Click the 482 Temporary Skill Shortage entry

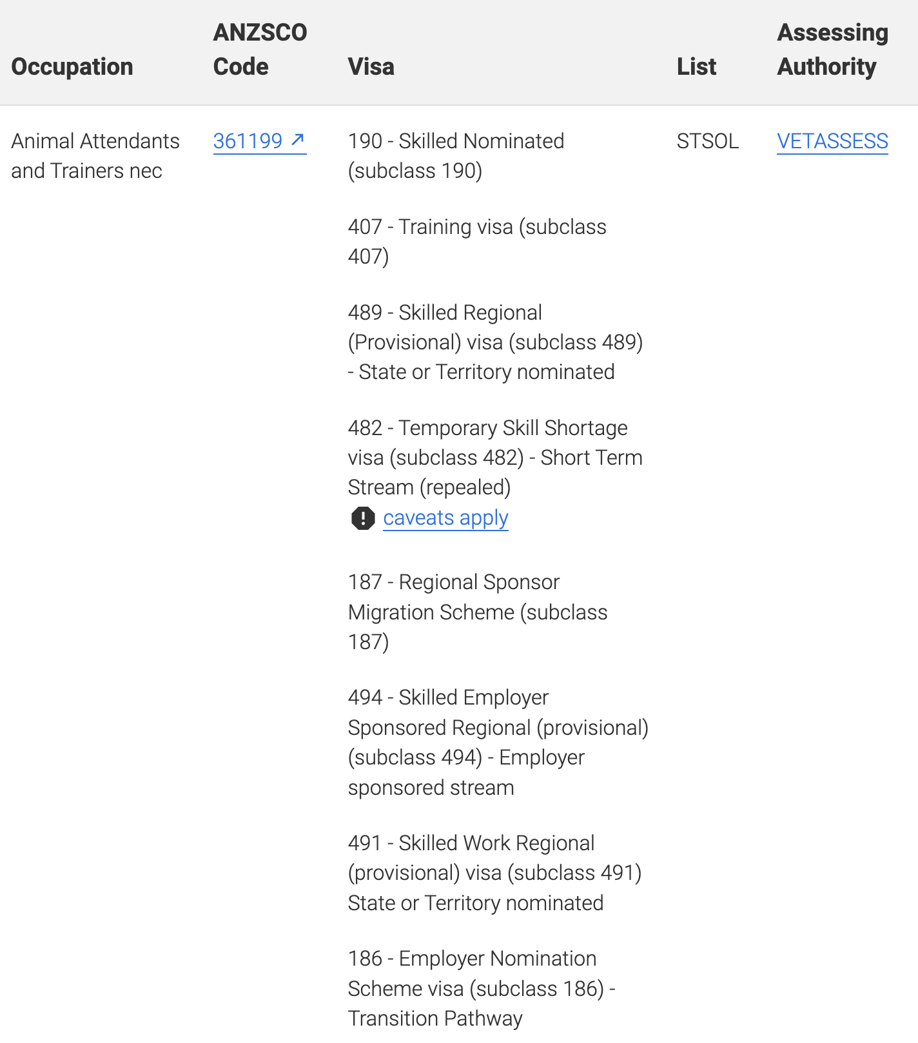495,458
